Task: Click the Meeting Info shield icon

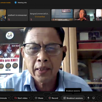Action: (16, 3)
